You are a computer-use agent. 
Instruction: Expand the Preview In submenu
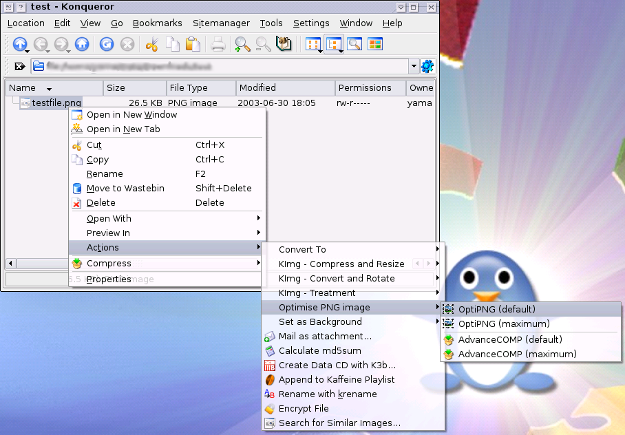point(167,233)
